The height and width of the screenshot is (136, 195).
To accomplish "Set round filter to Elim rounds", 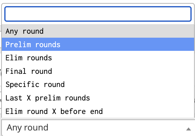I will pyautogui.click(x=98, y=58).
